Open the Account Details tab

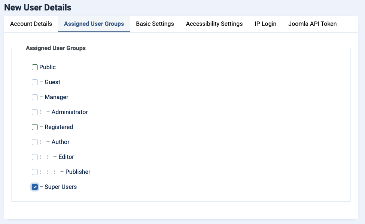(x=31, y=24)
